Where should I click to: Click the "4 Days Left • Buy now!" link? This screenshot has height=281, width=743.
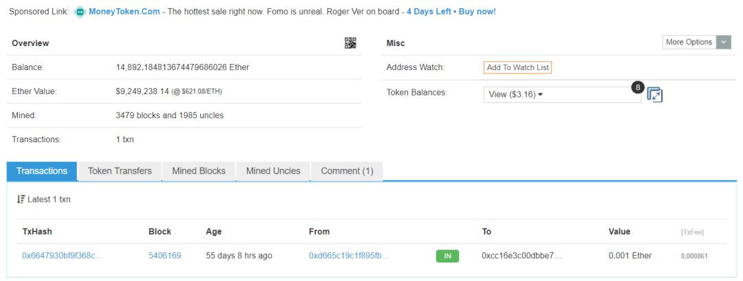pyautogui.click(x=451, y=12)
